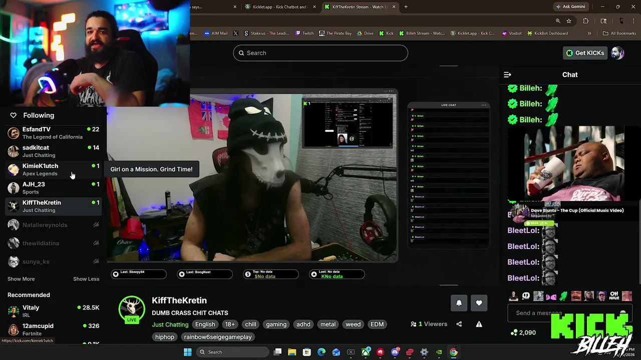
Task: Open recommended 12amcupid channel
Action: click(x=54, y=329)
